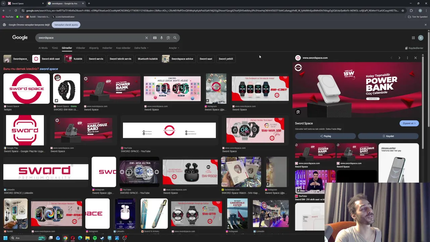Open the Google apps grid icon

[413, 38]
